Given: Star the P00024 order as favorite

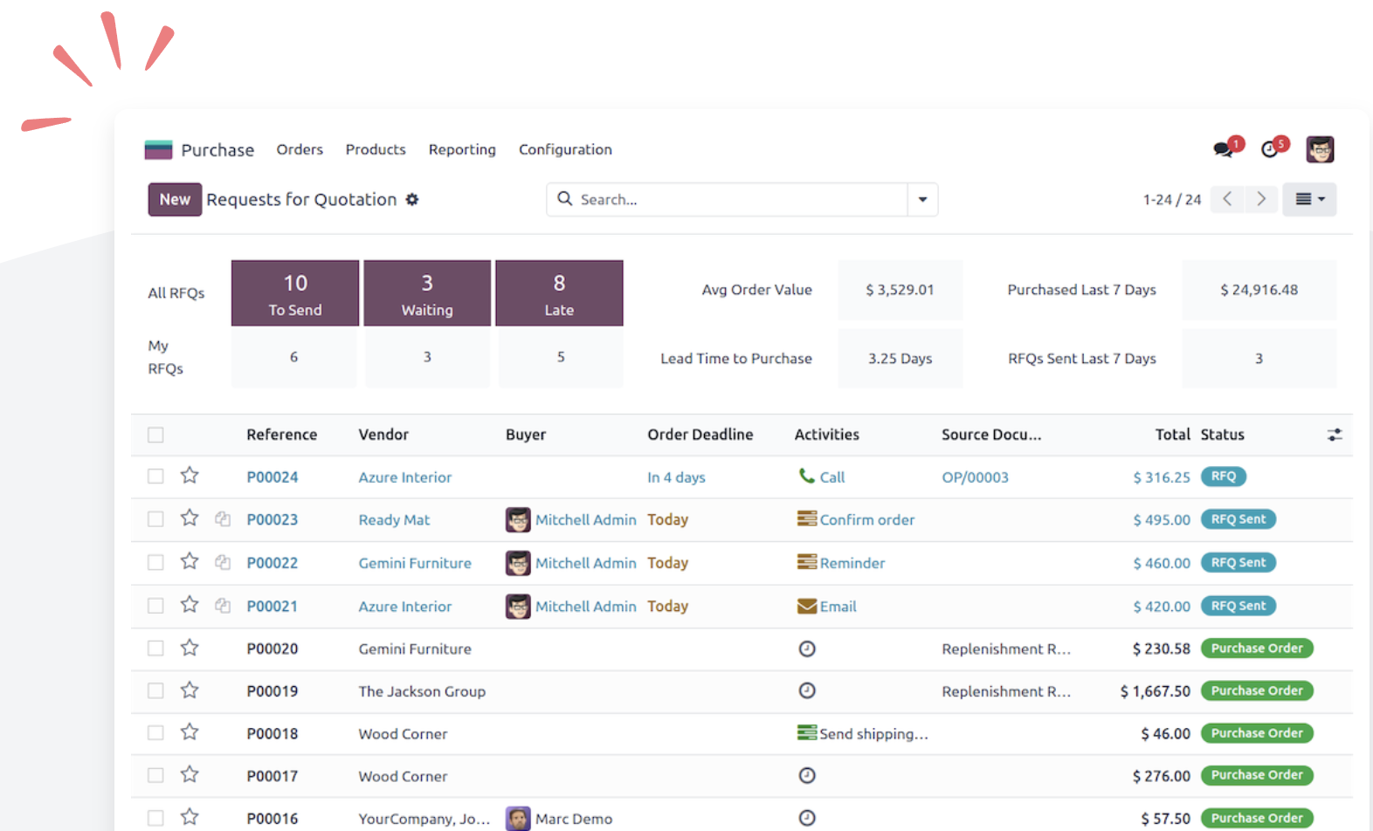Looking at the screenshot, I should 190,476.
